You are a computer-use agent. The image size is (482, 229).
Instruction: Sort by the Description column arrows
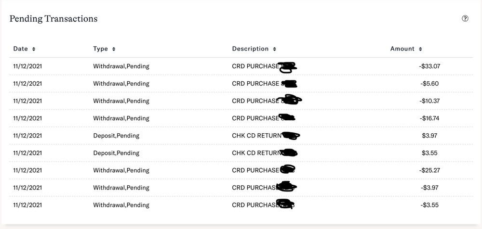click(x=275, y=49)
